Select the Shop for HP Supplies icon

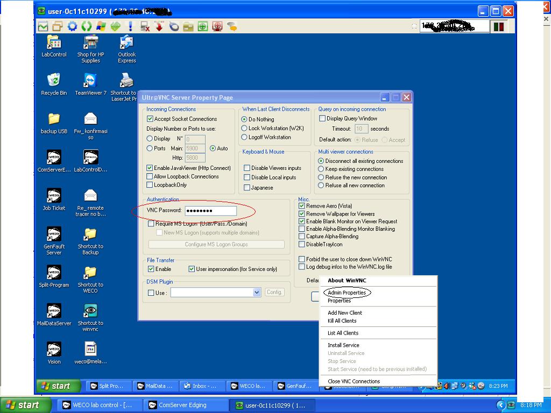click(90, 49)
